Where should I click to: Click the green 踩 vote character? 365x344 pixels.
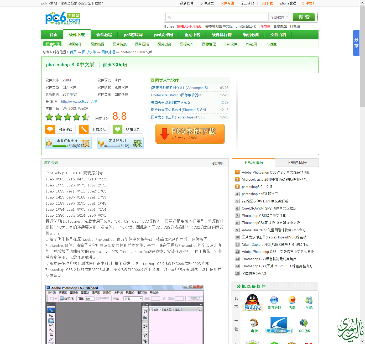click(138, 143)
